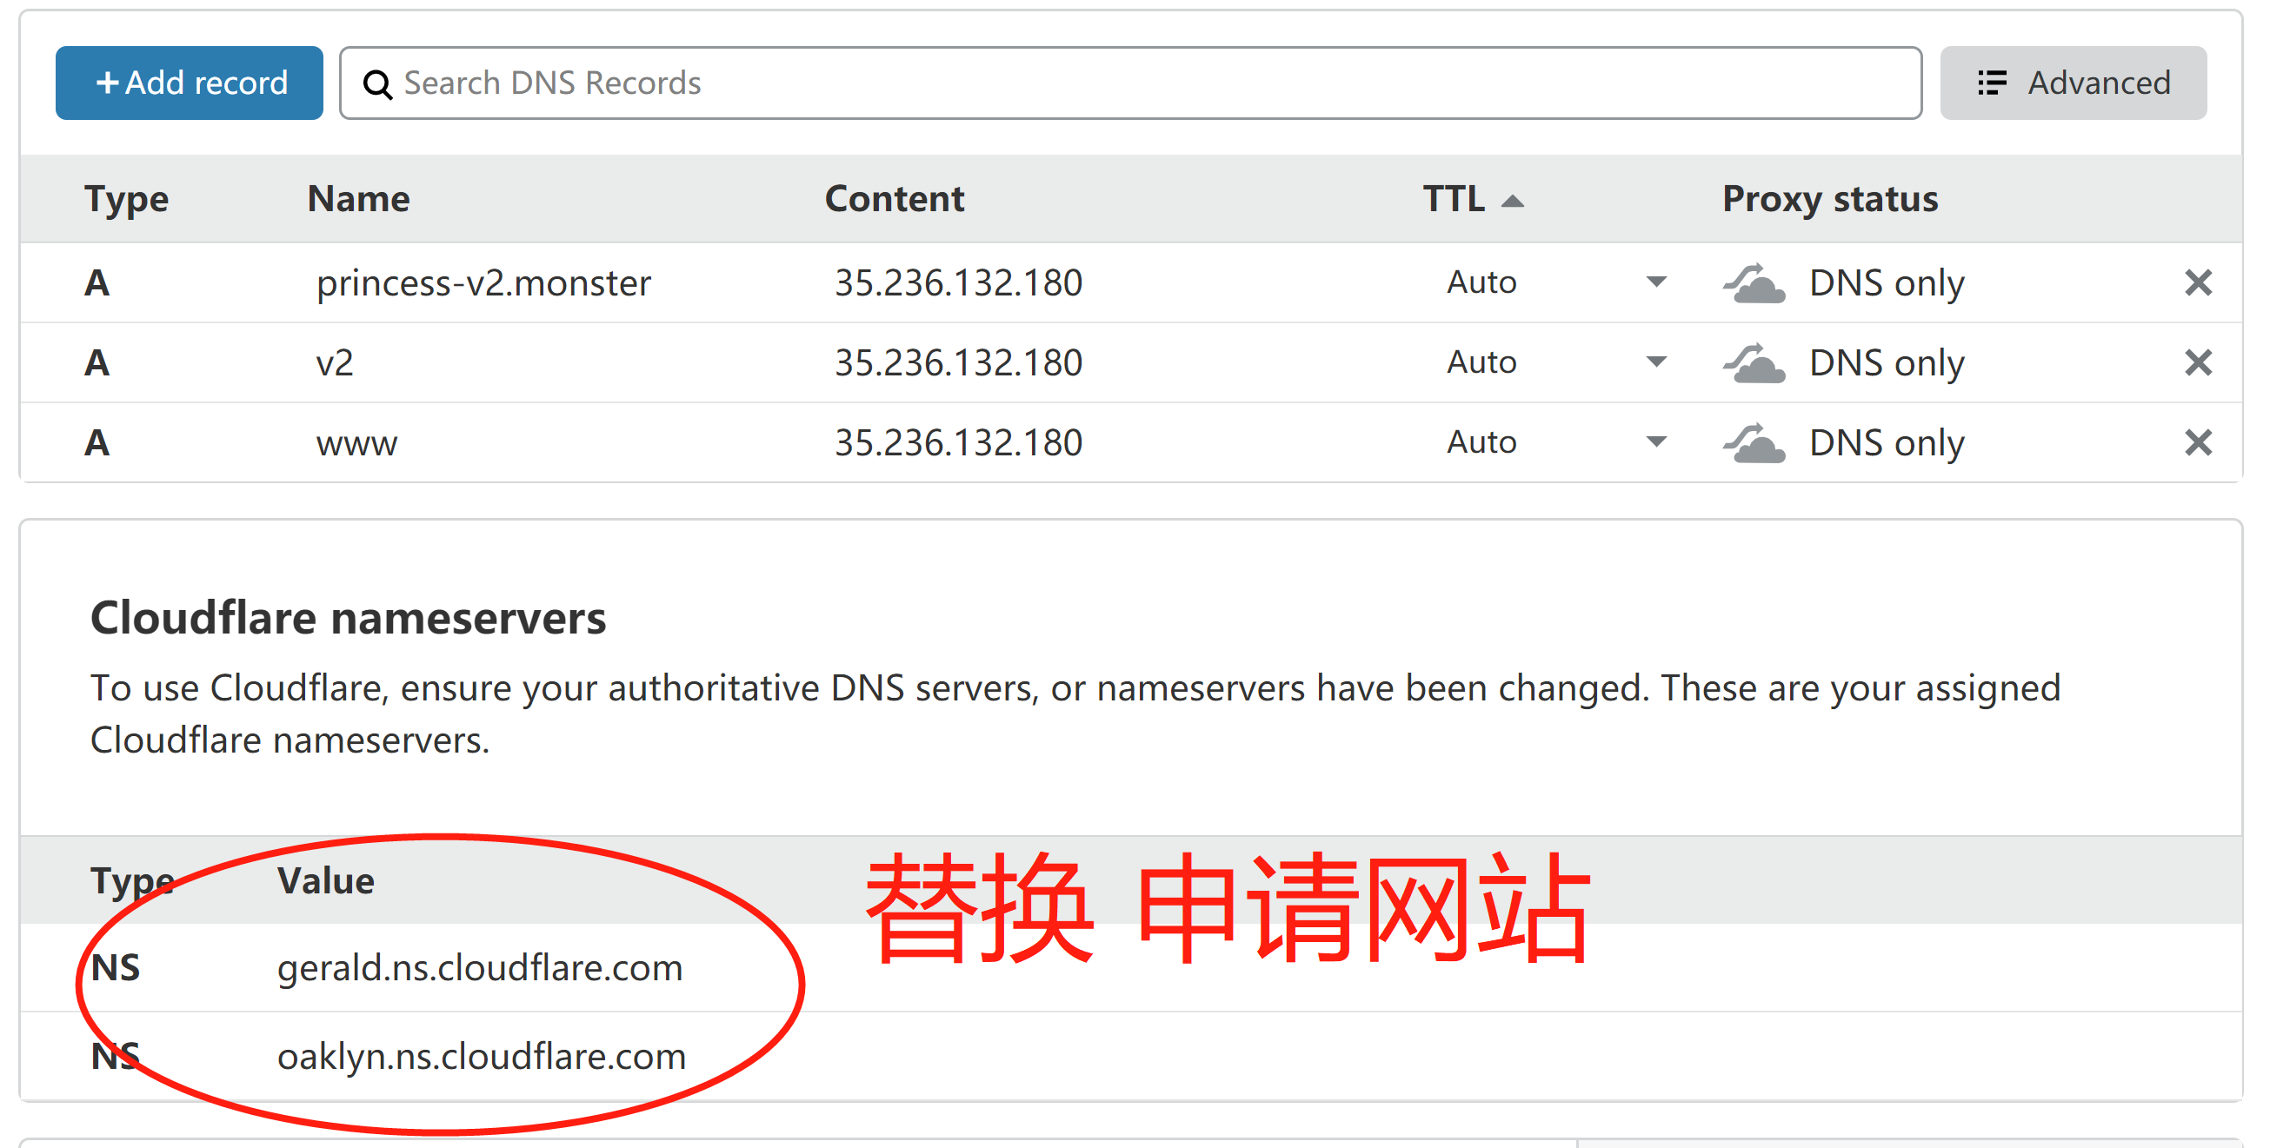Toggle proxy cloud for princess-v2.monster
The width and height of the screenshot is (2290, 1148).
click(x=1753, y=283)
